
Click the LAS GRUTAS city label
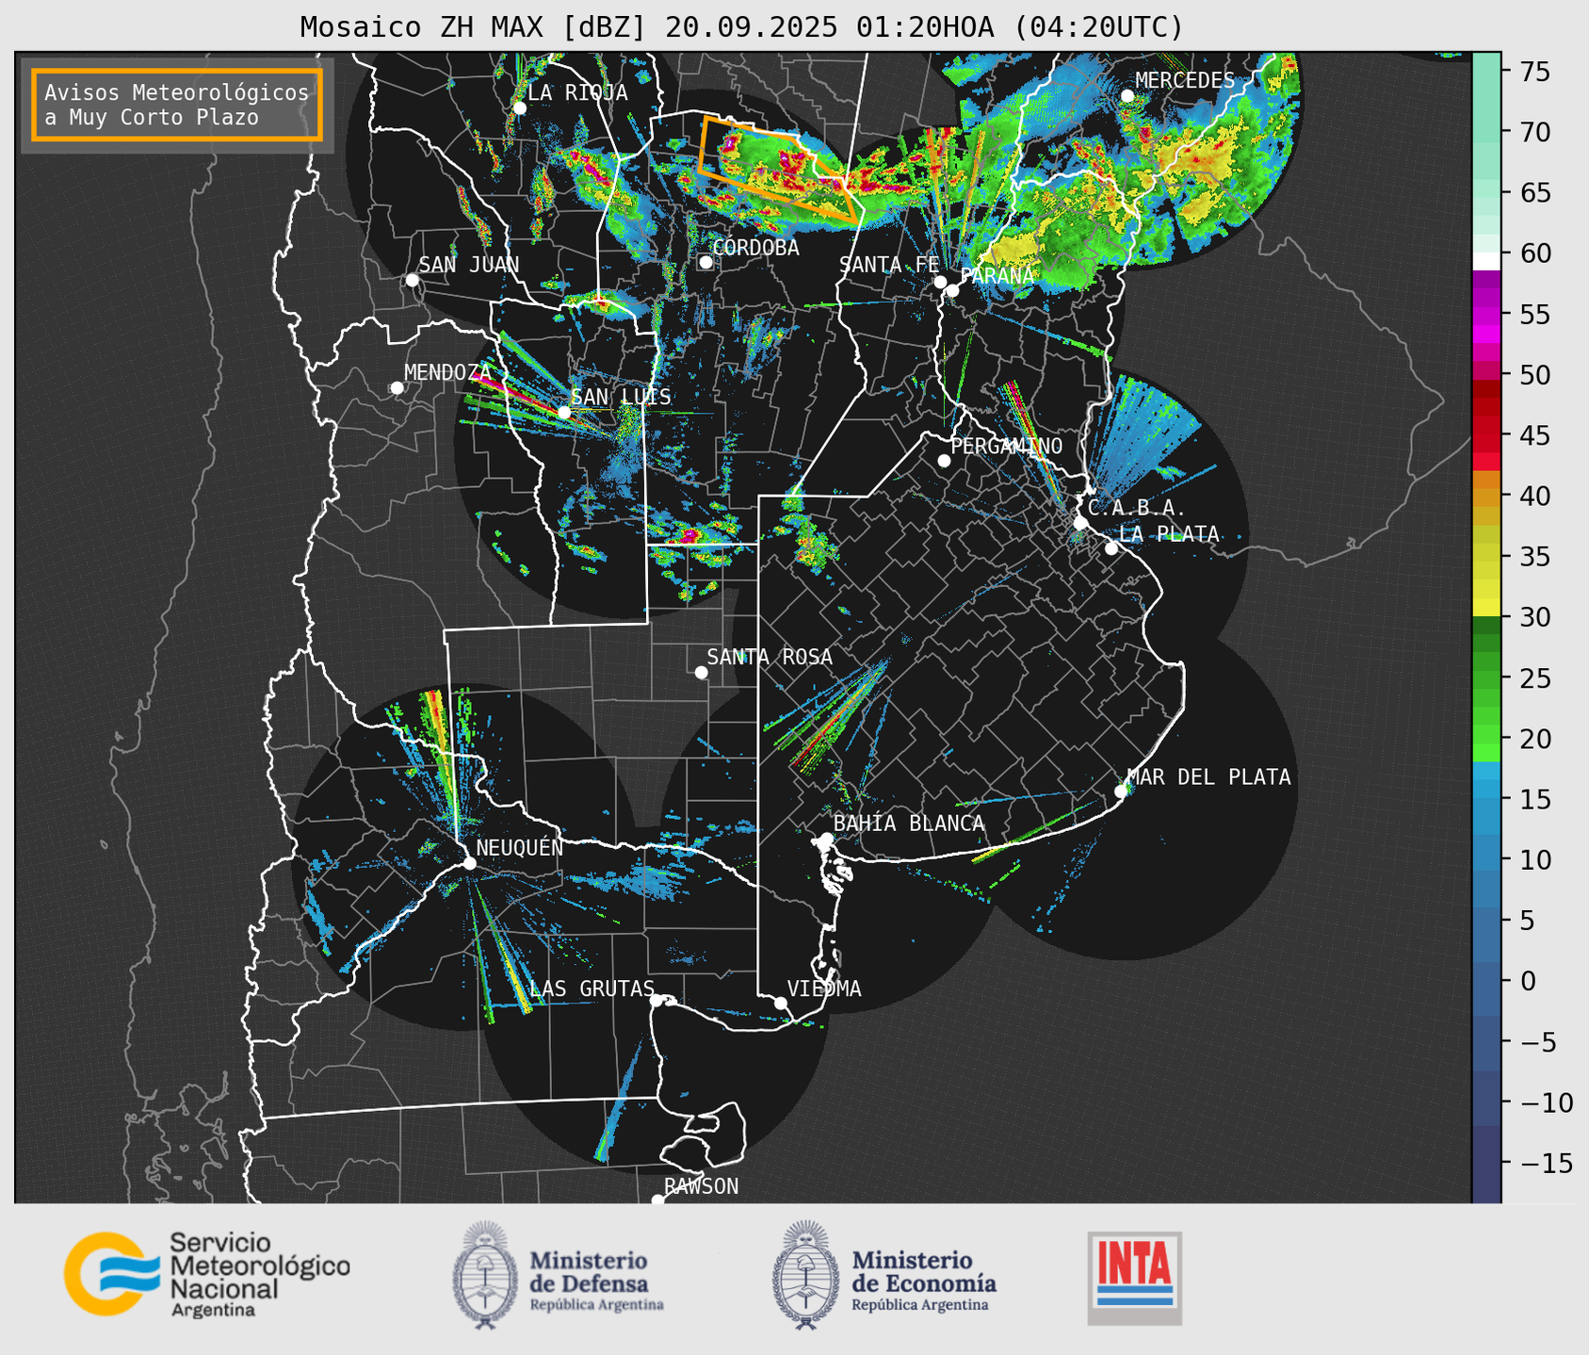point(592,988)
